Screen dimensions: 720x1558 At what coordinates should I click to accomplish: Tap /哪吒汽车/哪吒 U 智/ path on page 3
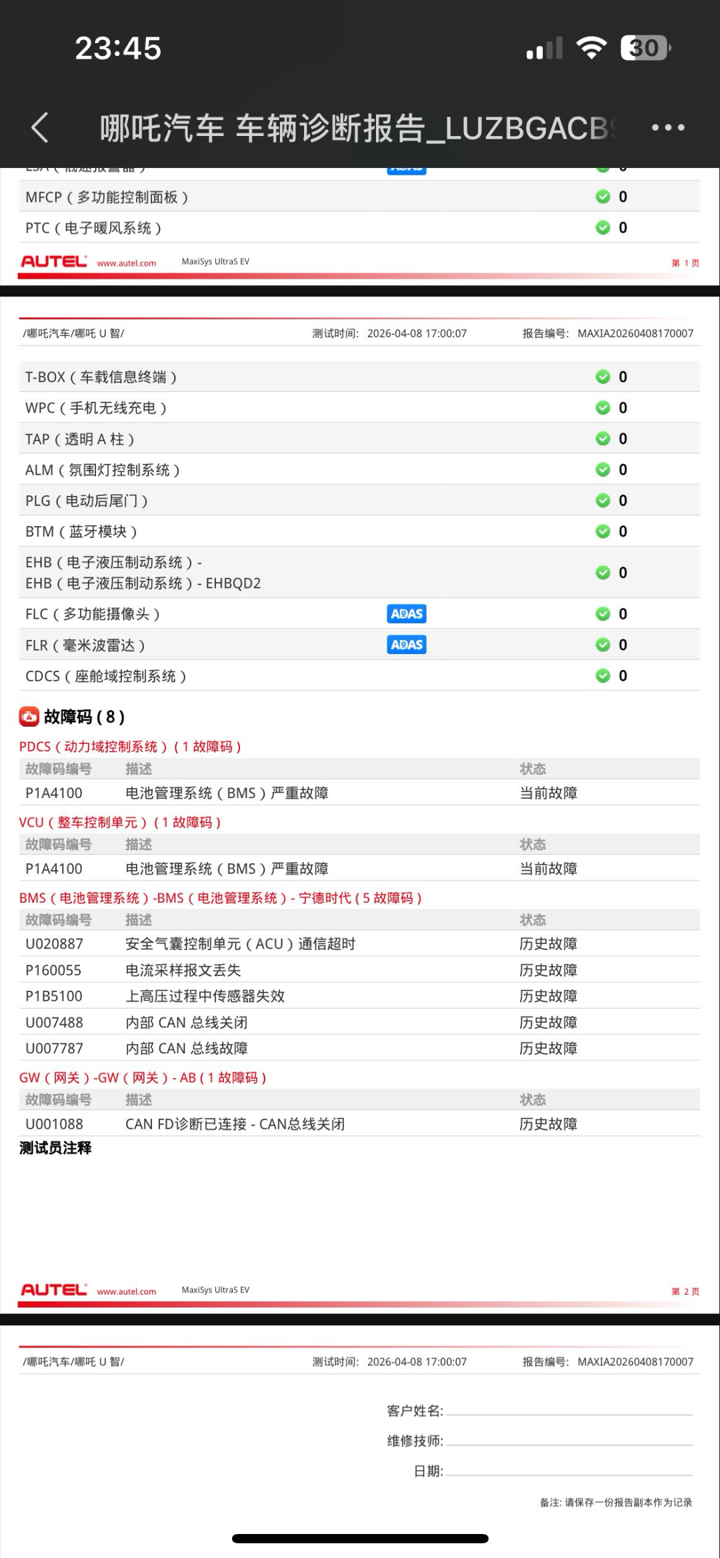click(x=73, y=1362)
